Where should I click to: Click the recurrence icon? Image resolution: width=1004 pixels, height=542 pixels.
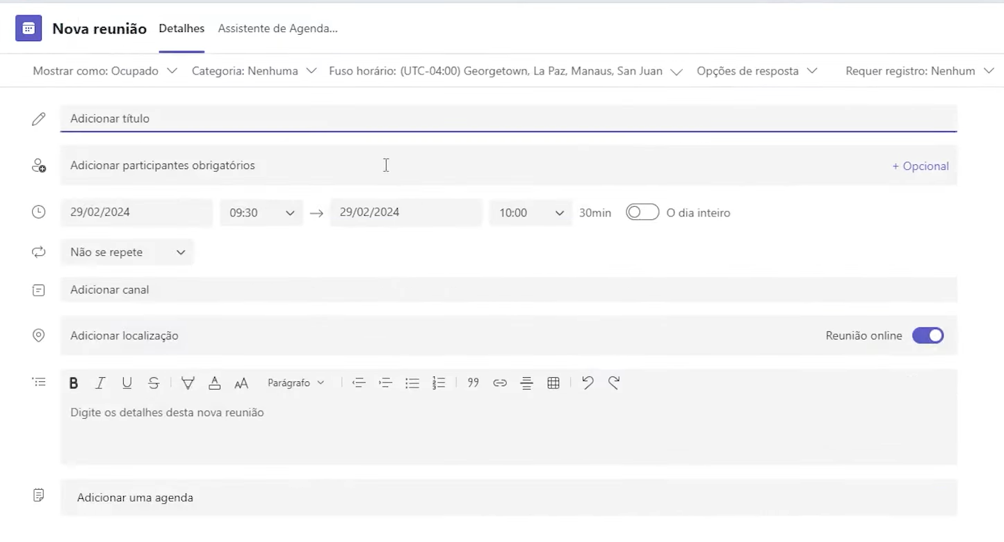point(39,252)
